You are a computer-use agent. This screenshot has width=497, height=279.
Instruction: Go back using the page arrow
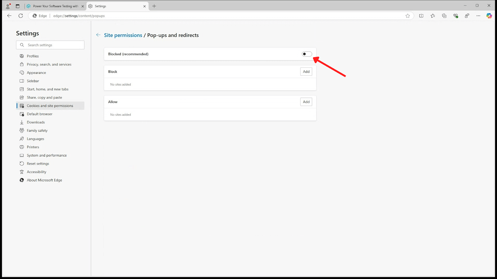(98, 35)
